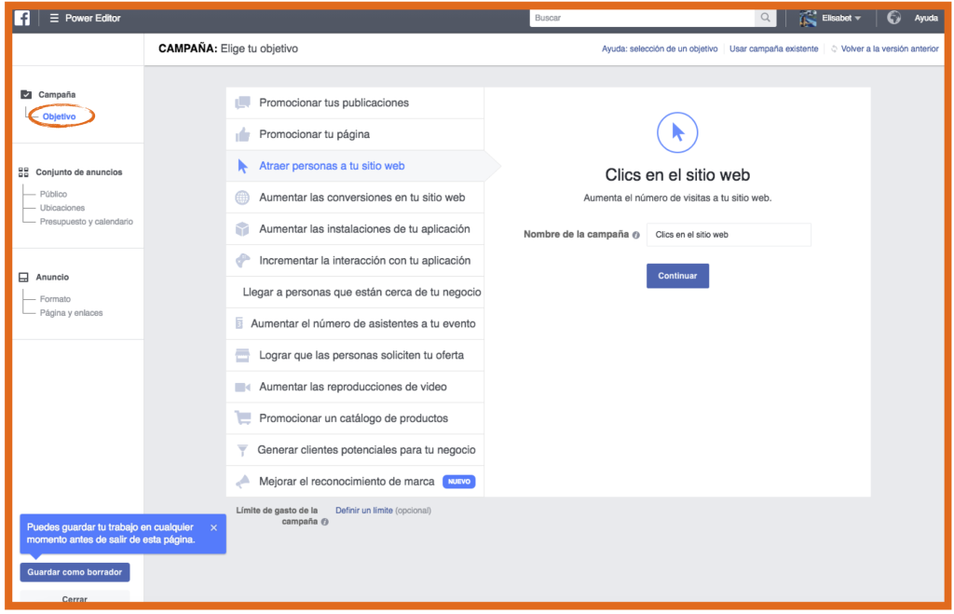Open Presupuesto y calendario in sidebar
The image size is (954, 614).
point(86,222)
